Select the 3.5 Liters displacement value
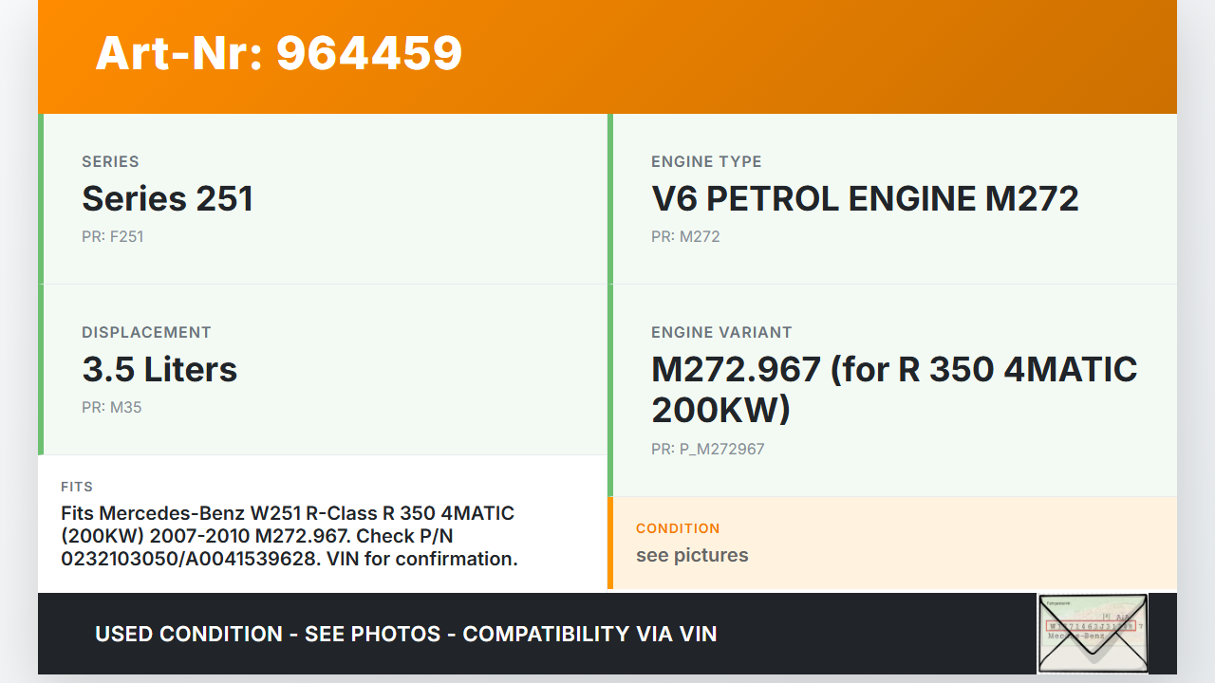 [159, 369]
